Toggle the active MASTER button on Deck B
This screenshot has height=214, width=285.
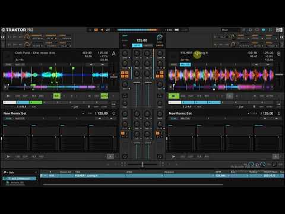pos(185,65)
